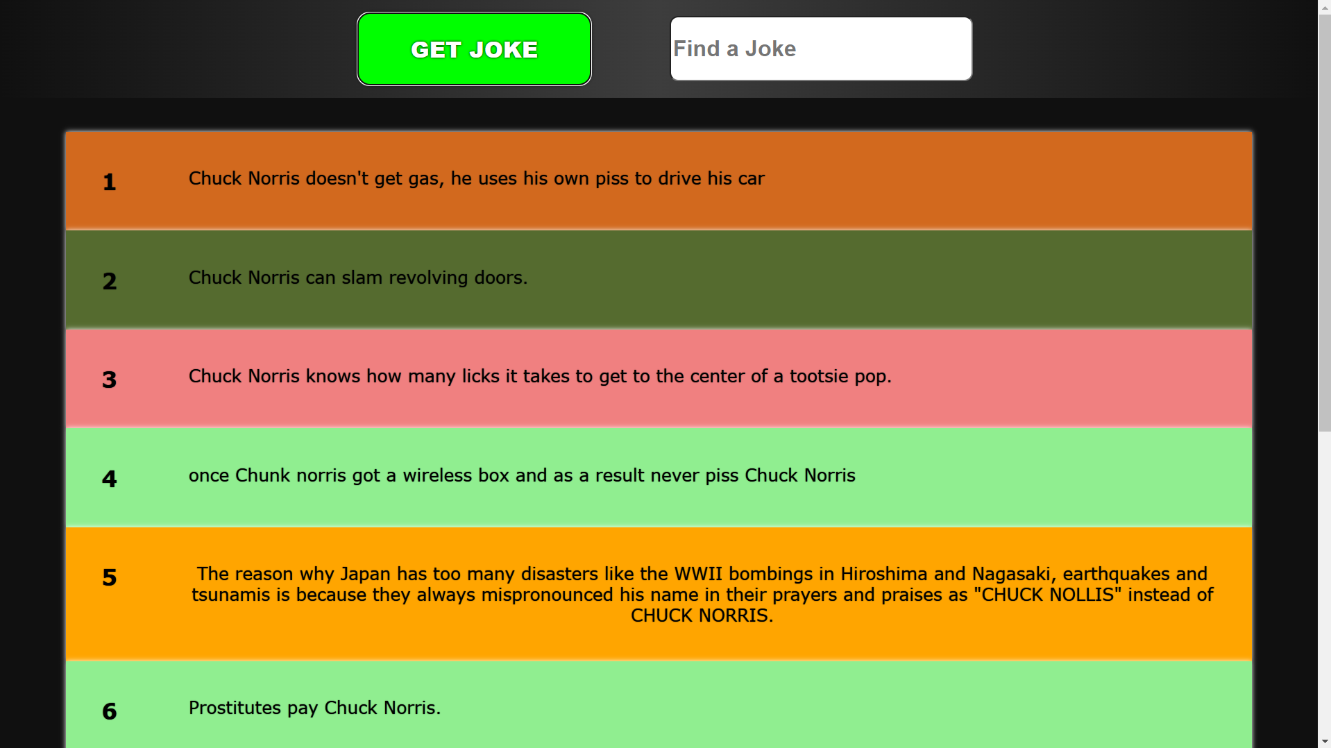
Task: Click number 1 in the orange row
Action: point(109,182)
